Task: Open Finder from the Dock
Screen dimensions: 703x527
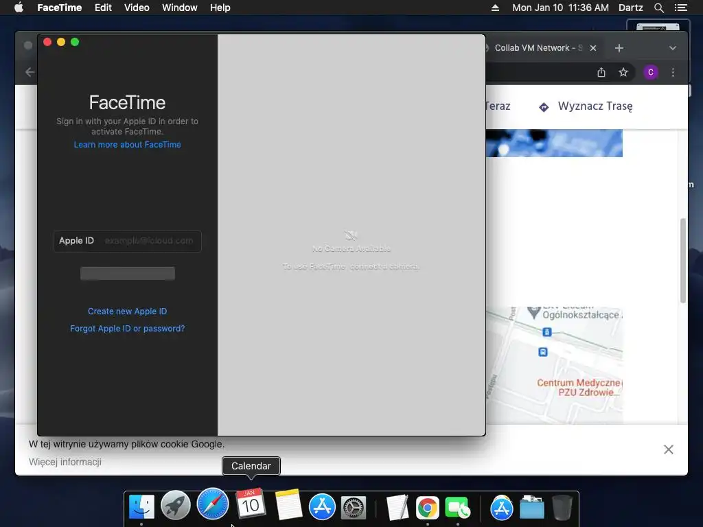Action: click(x=141, y=506)
